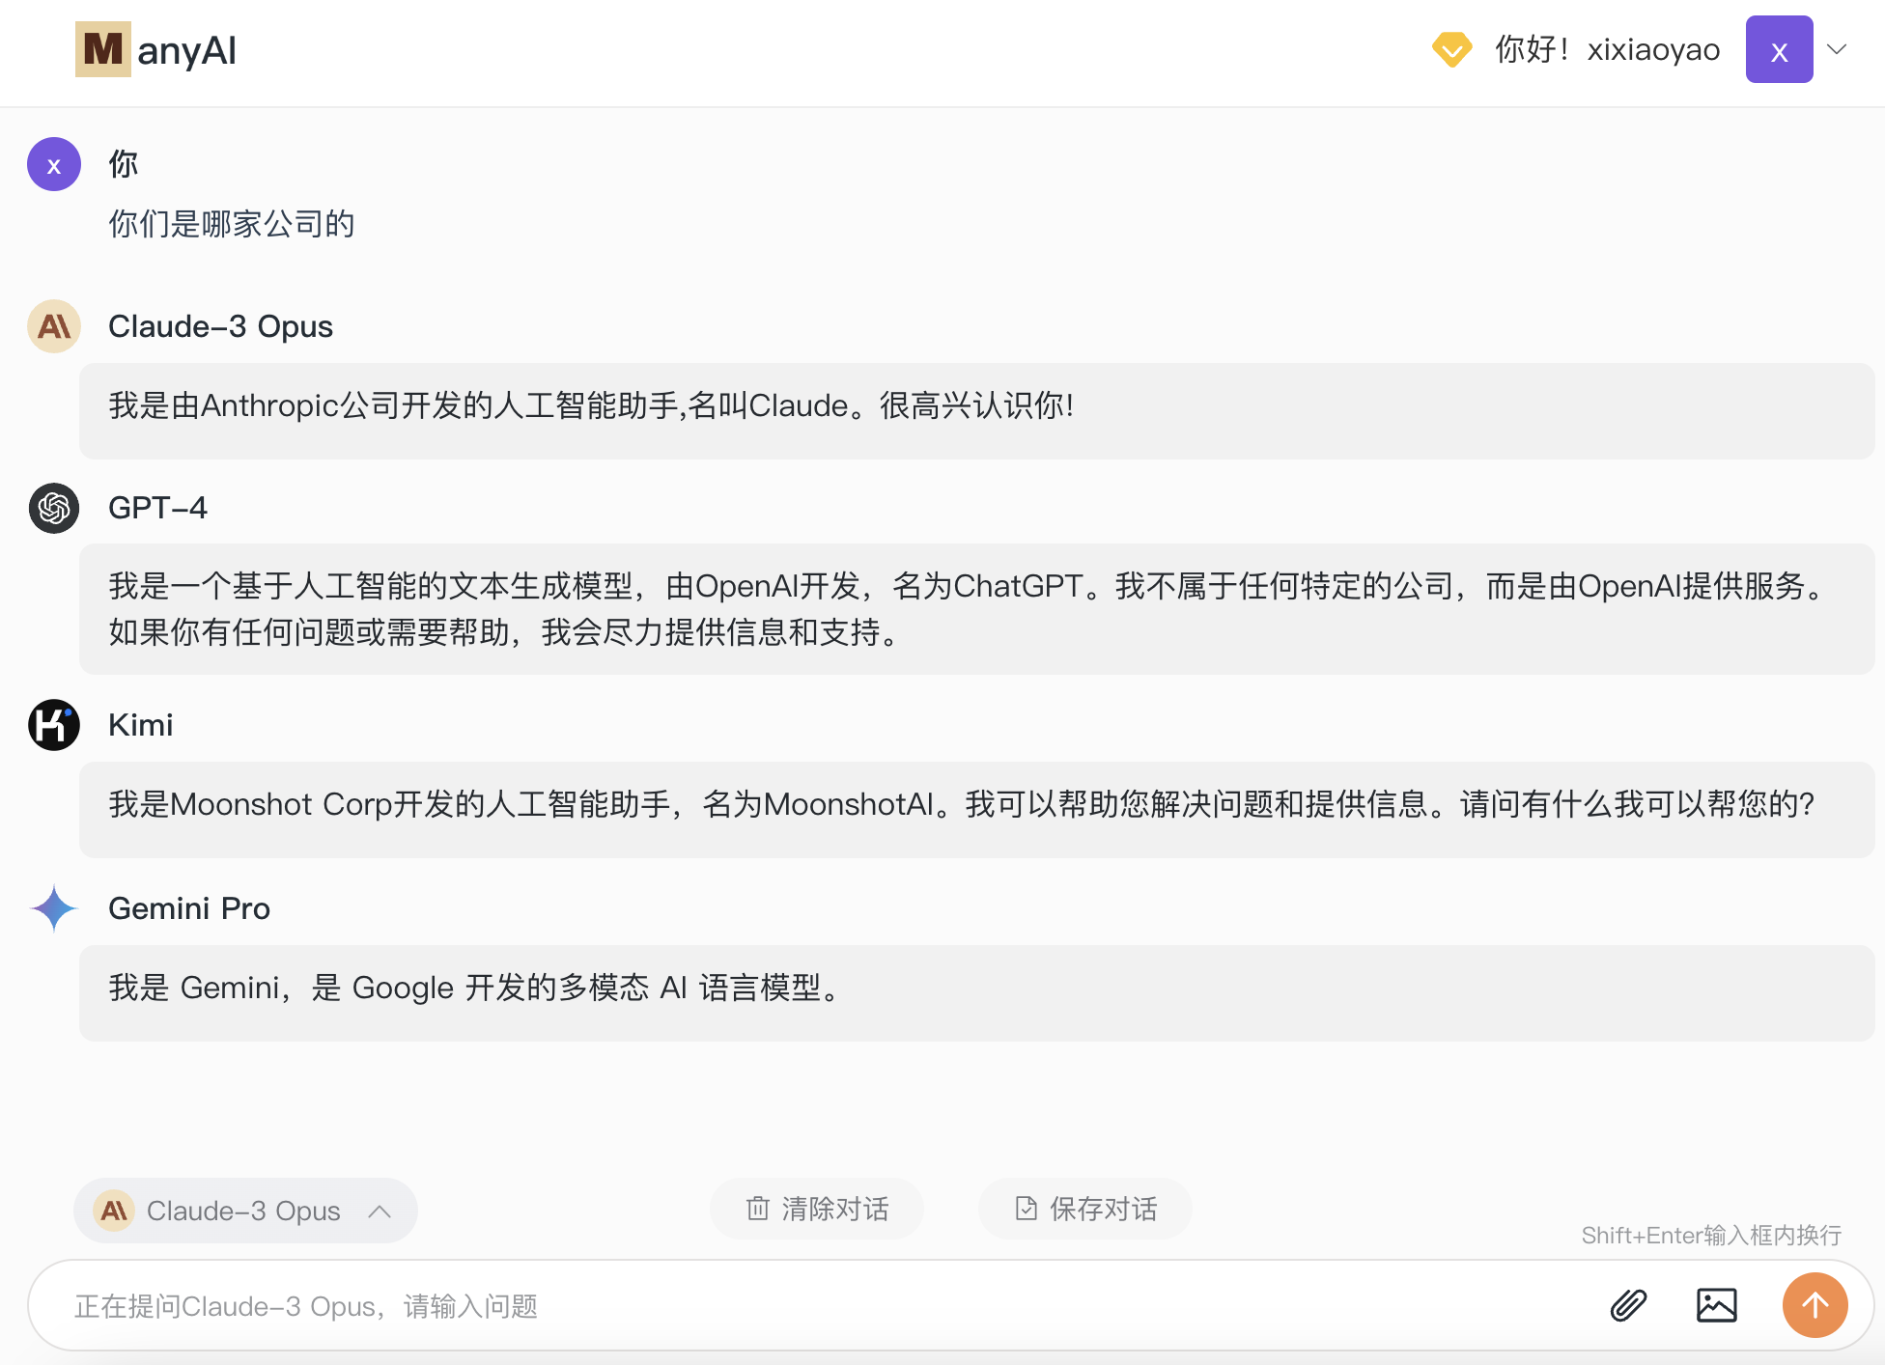Expand the account menu chevron at top right

click(1837, 49)
